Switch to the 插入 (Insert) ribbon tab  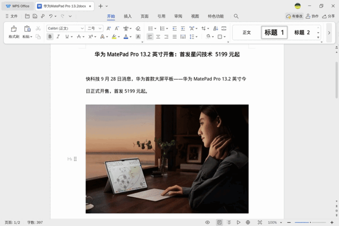coord(128,17)
